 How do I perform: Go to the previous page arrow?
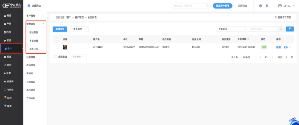pos(260,57)
